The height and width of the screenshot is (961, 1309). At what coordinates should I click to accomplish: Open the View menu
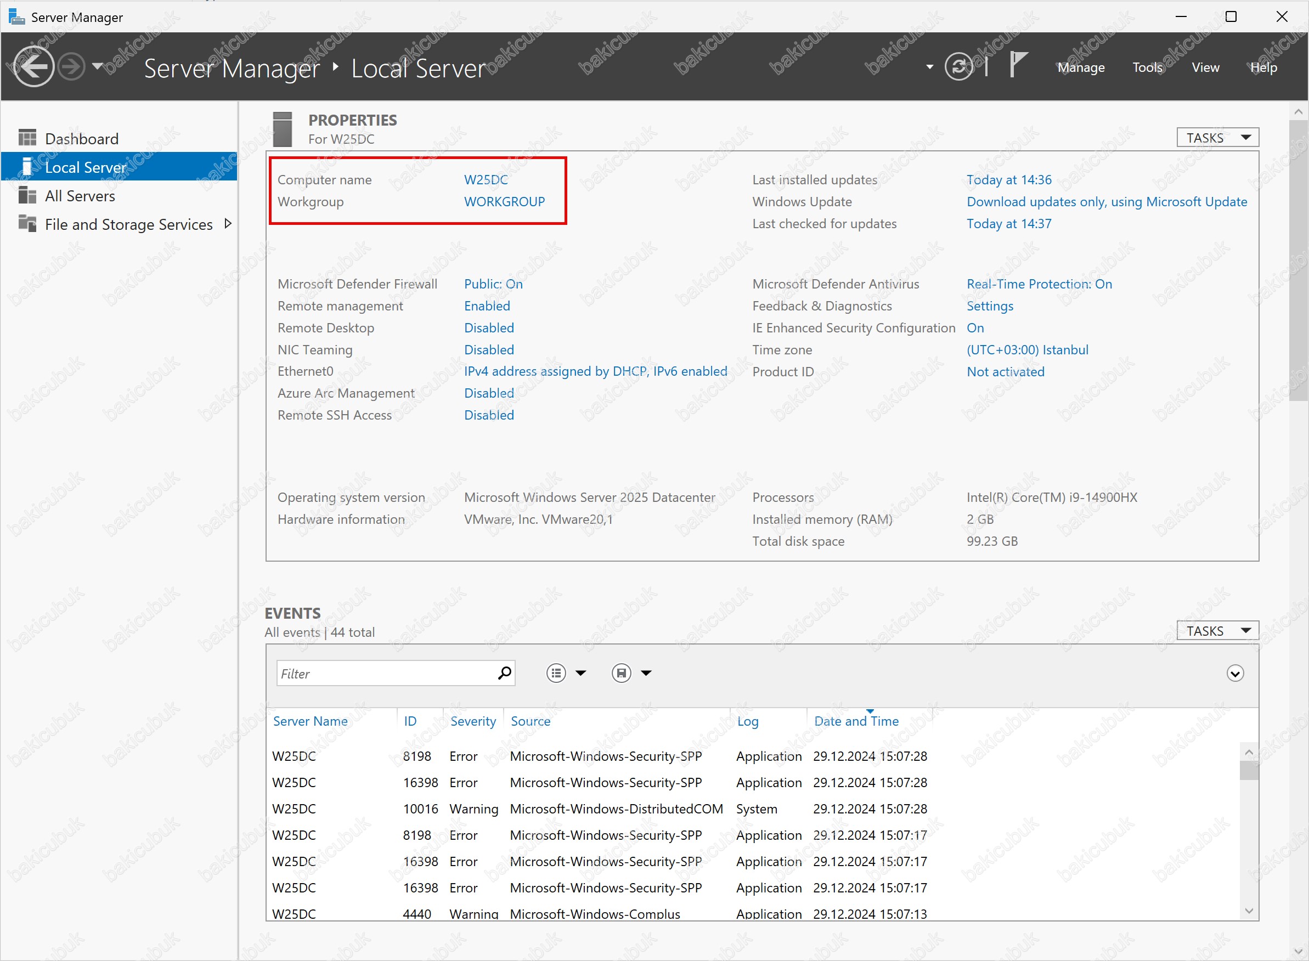(x=1205, y=67)
